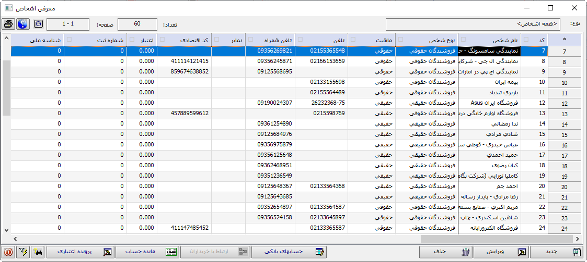Click the refresh icon beside the page box
Image resolution: width=587 pixels, height=262 pixels.
coord(39,24)
